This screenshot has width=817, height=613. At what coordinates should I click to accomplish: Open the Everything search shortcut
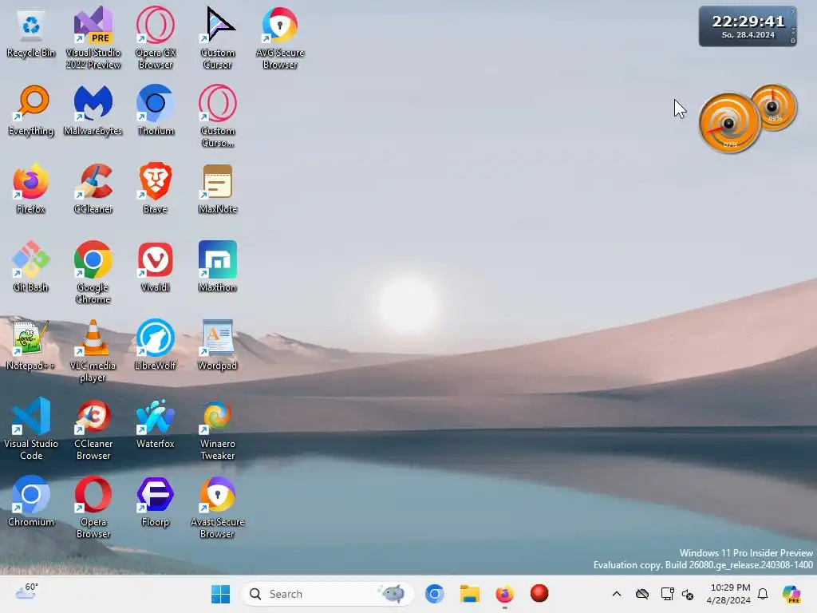(x=31, y=110)
